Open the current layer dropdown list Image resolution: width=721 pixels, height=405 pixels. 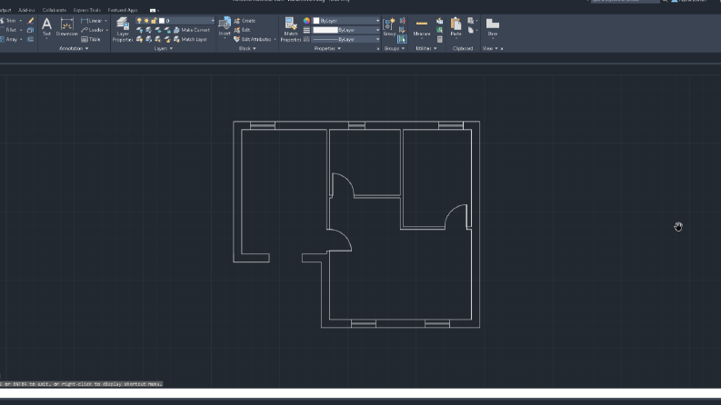[x=213, y=21]
